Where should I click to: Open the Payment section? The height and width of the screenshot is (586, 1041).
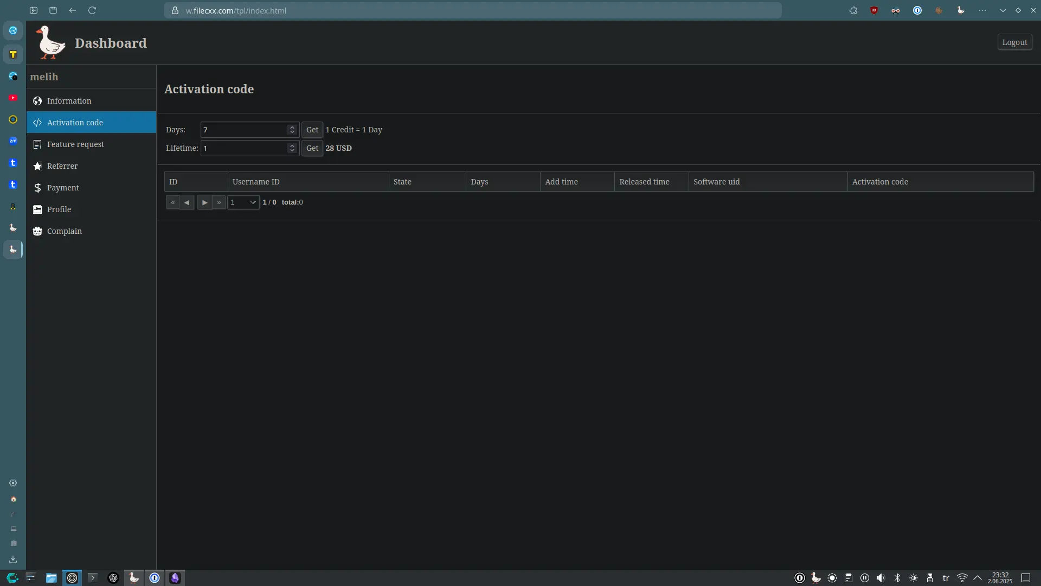pos(91,188)
